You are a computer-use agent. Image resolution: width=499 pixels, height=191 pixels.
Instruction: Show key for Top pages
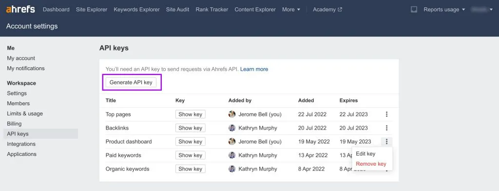point(191,115)
